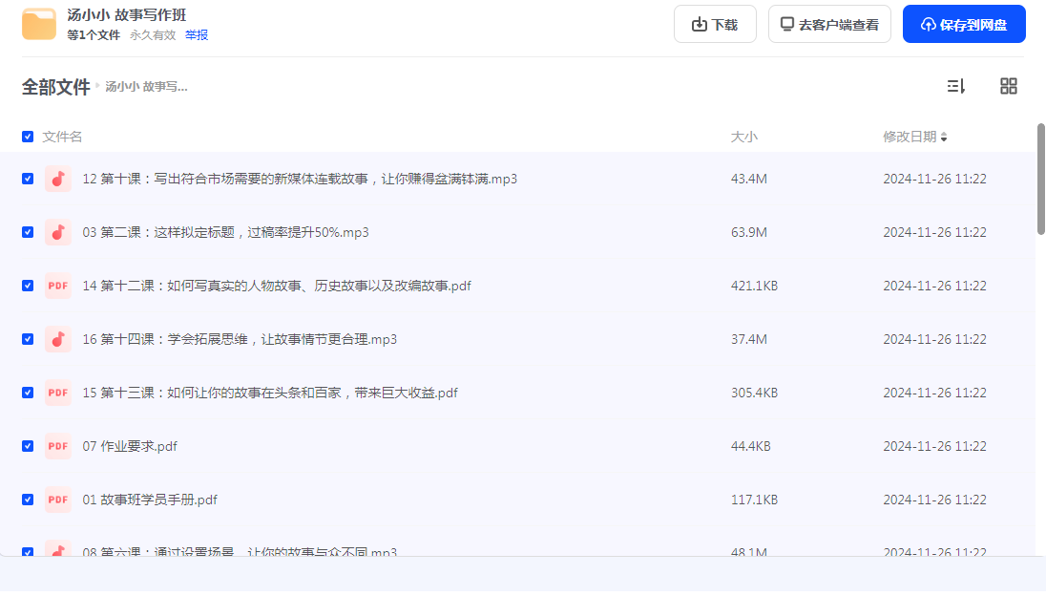Click the yellow folder icon in header
This screenshot has height=596, width=1046.
tap(39, 24)
